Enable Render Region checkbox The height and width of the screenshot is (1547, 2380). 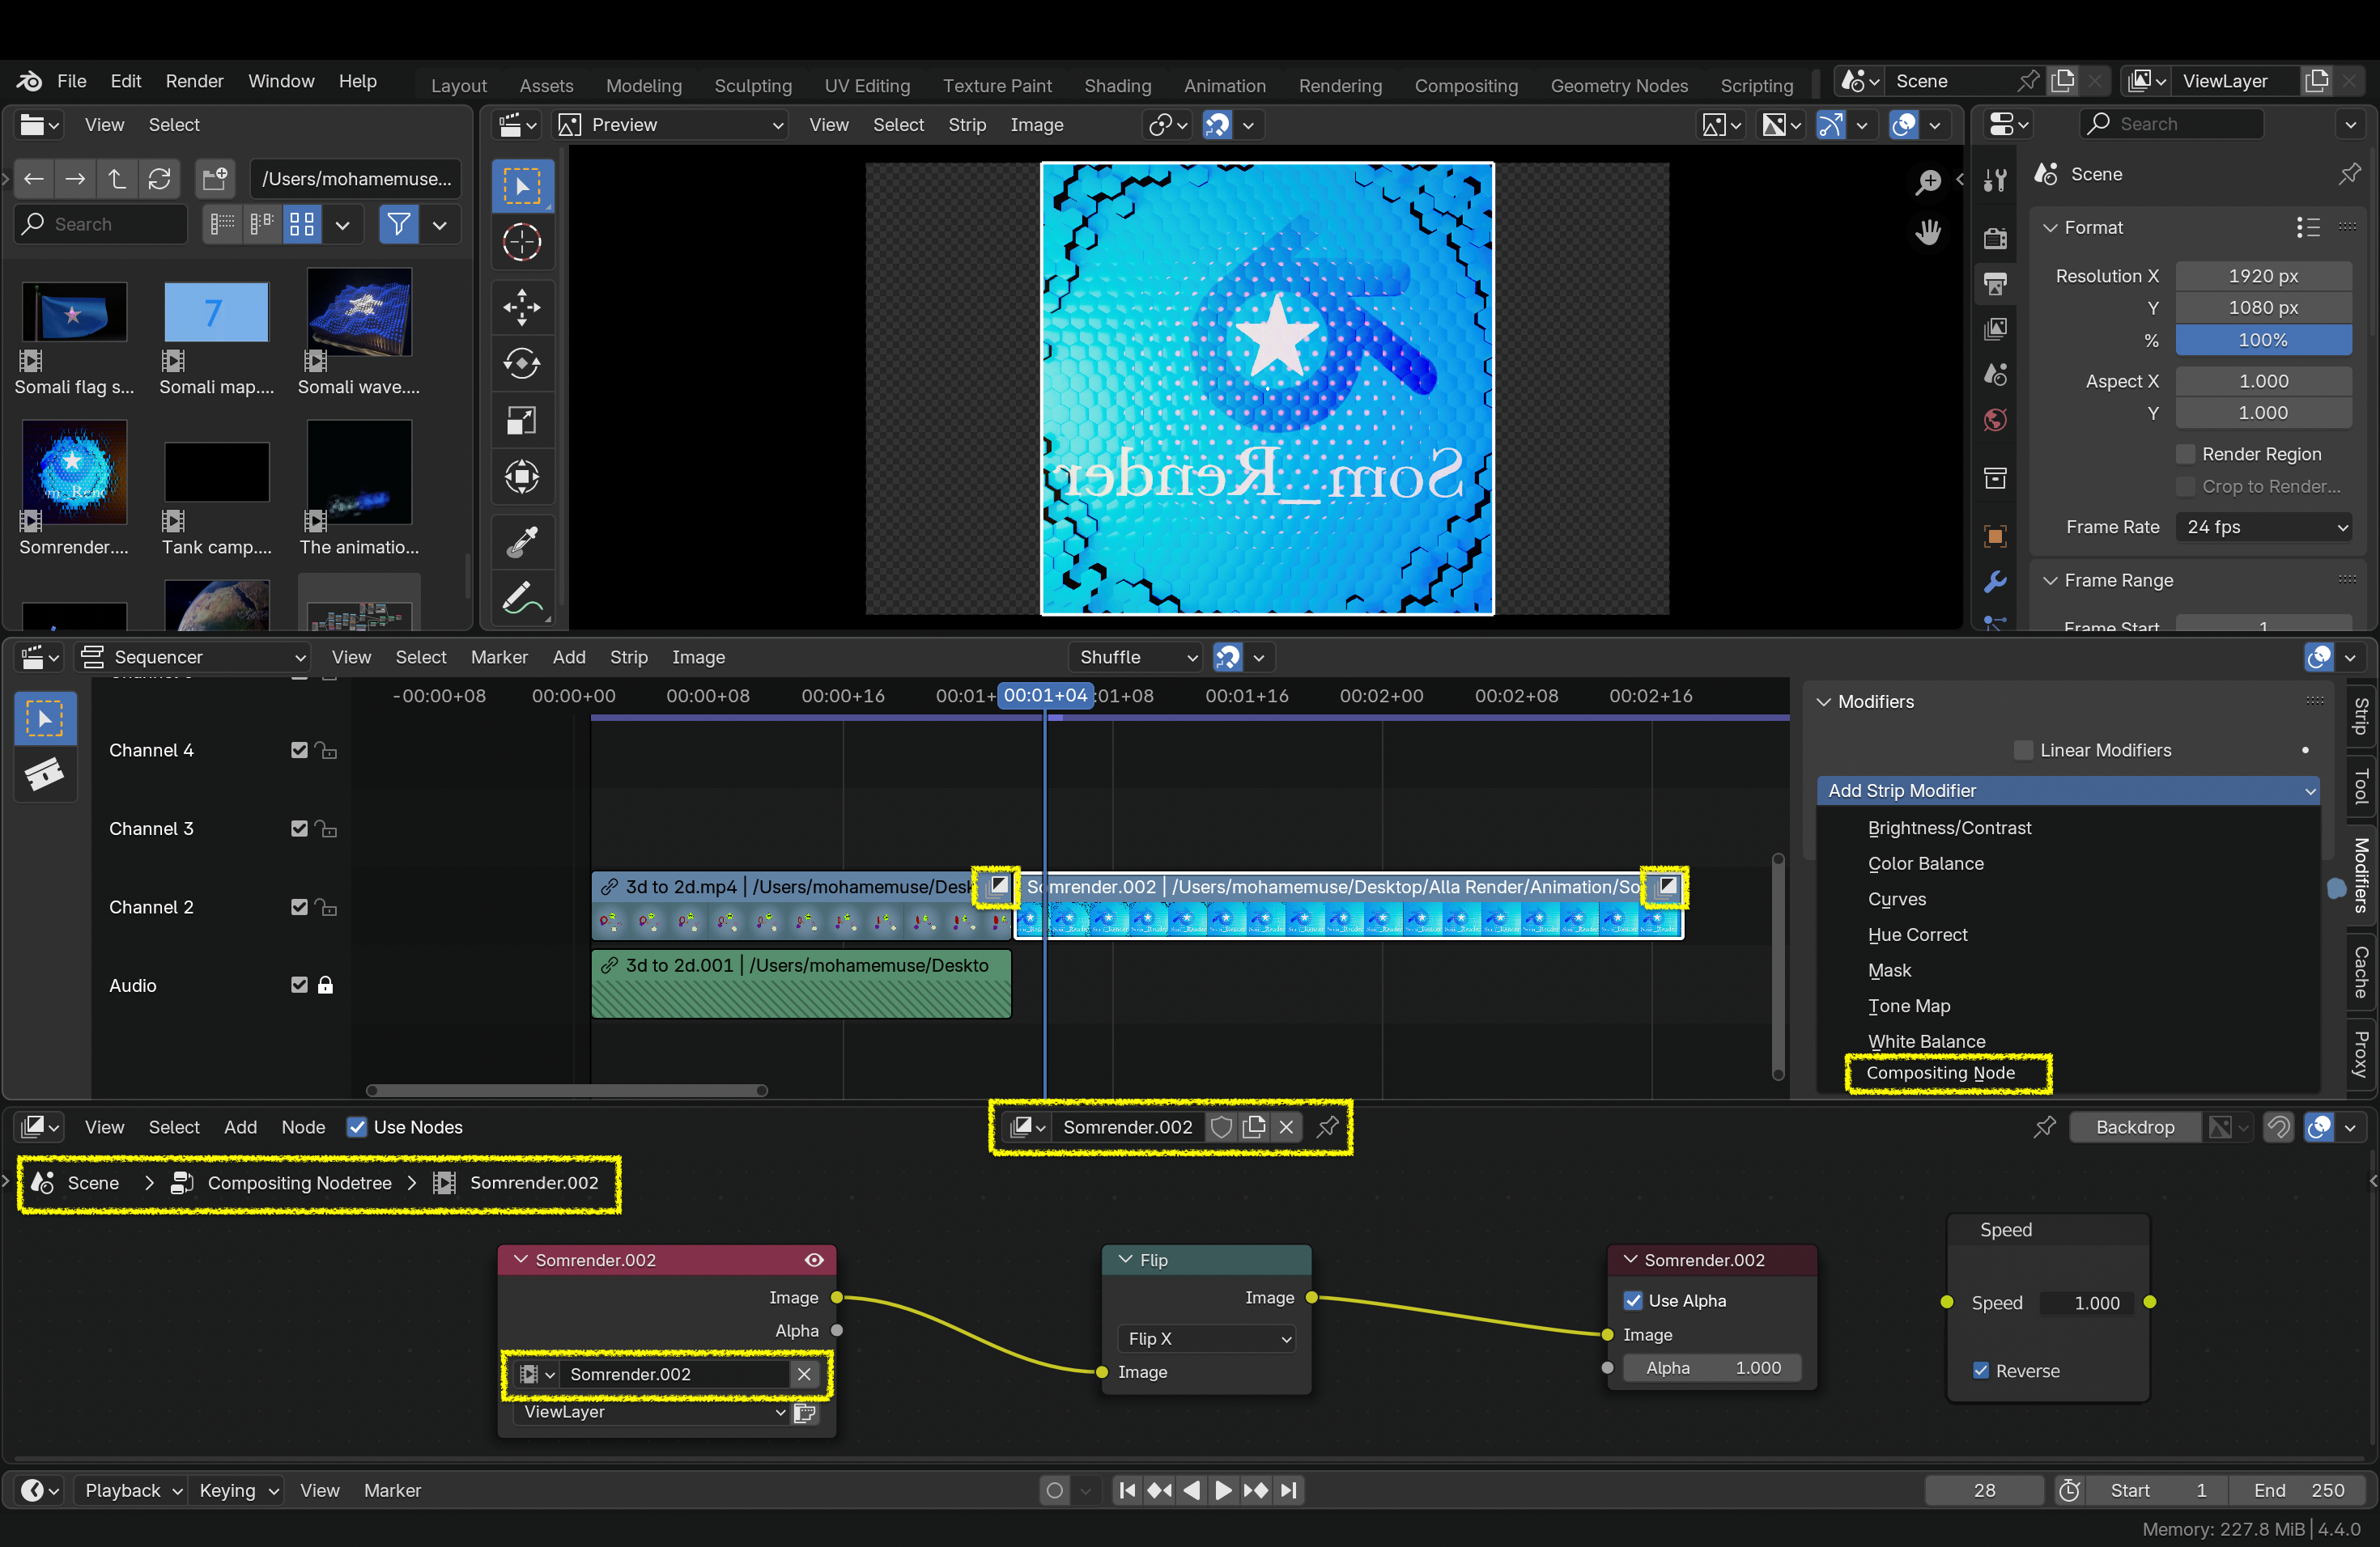pyautogui.click(x=2186, y=455)
